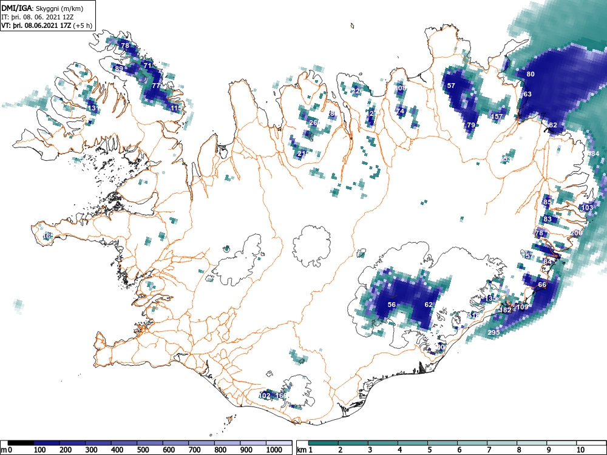This screenshot has height=455, width=607.
Task: Click the visibility value 85 on the east coast
Action: coord(548,202)
